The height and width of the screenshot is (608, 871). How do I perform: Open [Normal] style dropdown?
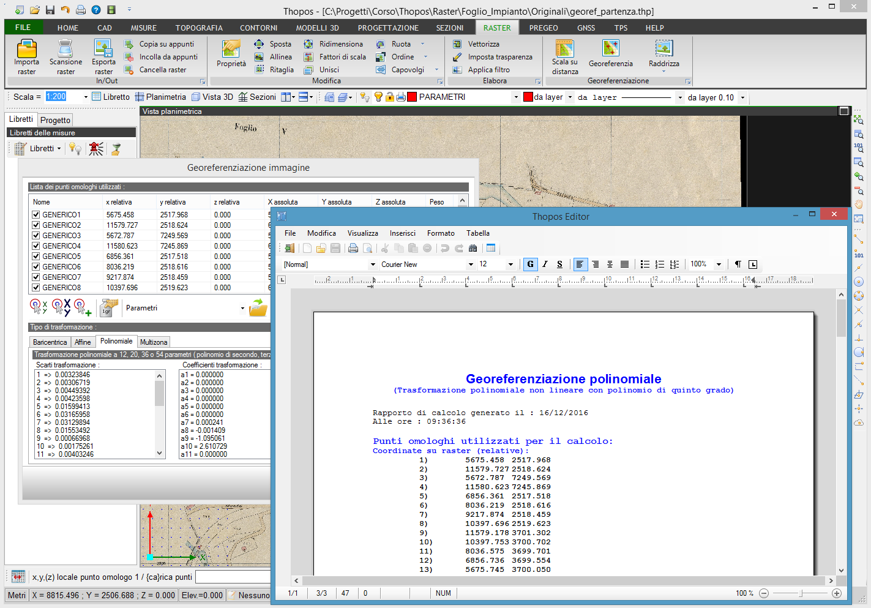(373, 265)
